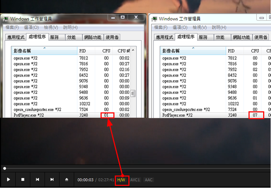Toggle the H/W hardware acceleration indicator

(121, 180)
